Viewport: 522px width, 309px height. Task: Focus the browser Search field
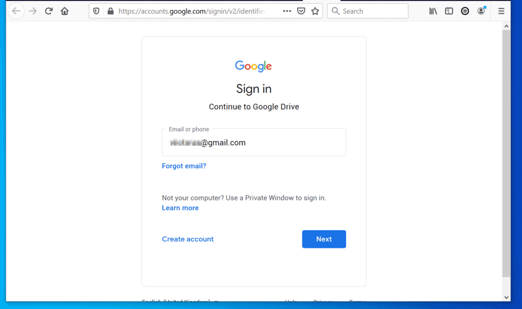[x=368, y=11]
